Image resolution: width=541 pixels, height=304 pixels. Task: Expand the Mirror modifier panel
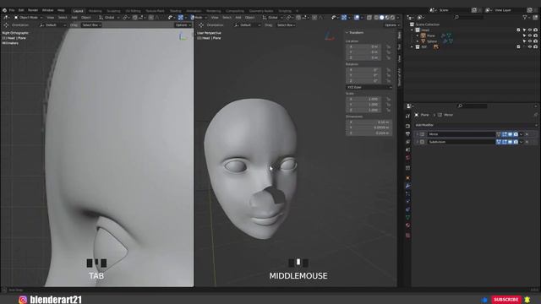tap(417, 134)
